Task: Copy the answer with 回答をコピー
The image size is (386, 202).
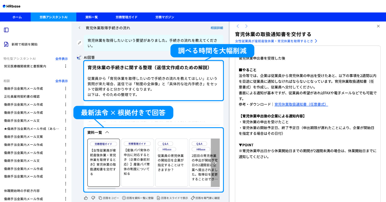Action: point(109,198)
